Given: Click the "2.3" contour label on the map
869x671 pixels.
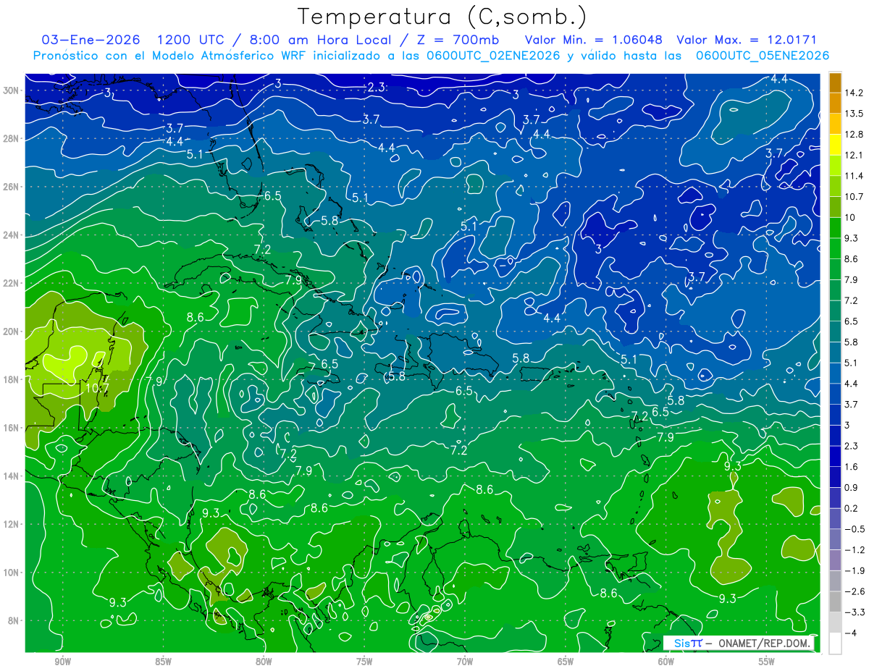Looking at the screenshot, I should 377,88.
